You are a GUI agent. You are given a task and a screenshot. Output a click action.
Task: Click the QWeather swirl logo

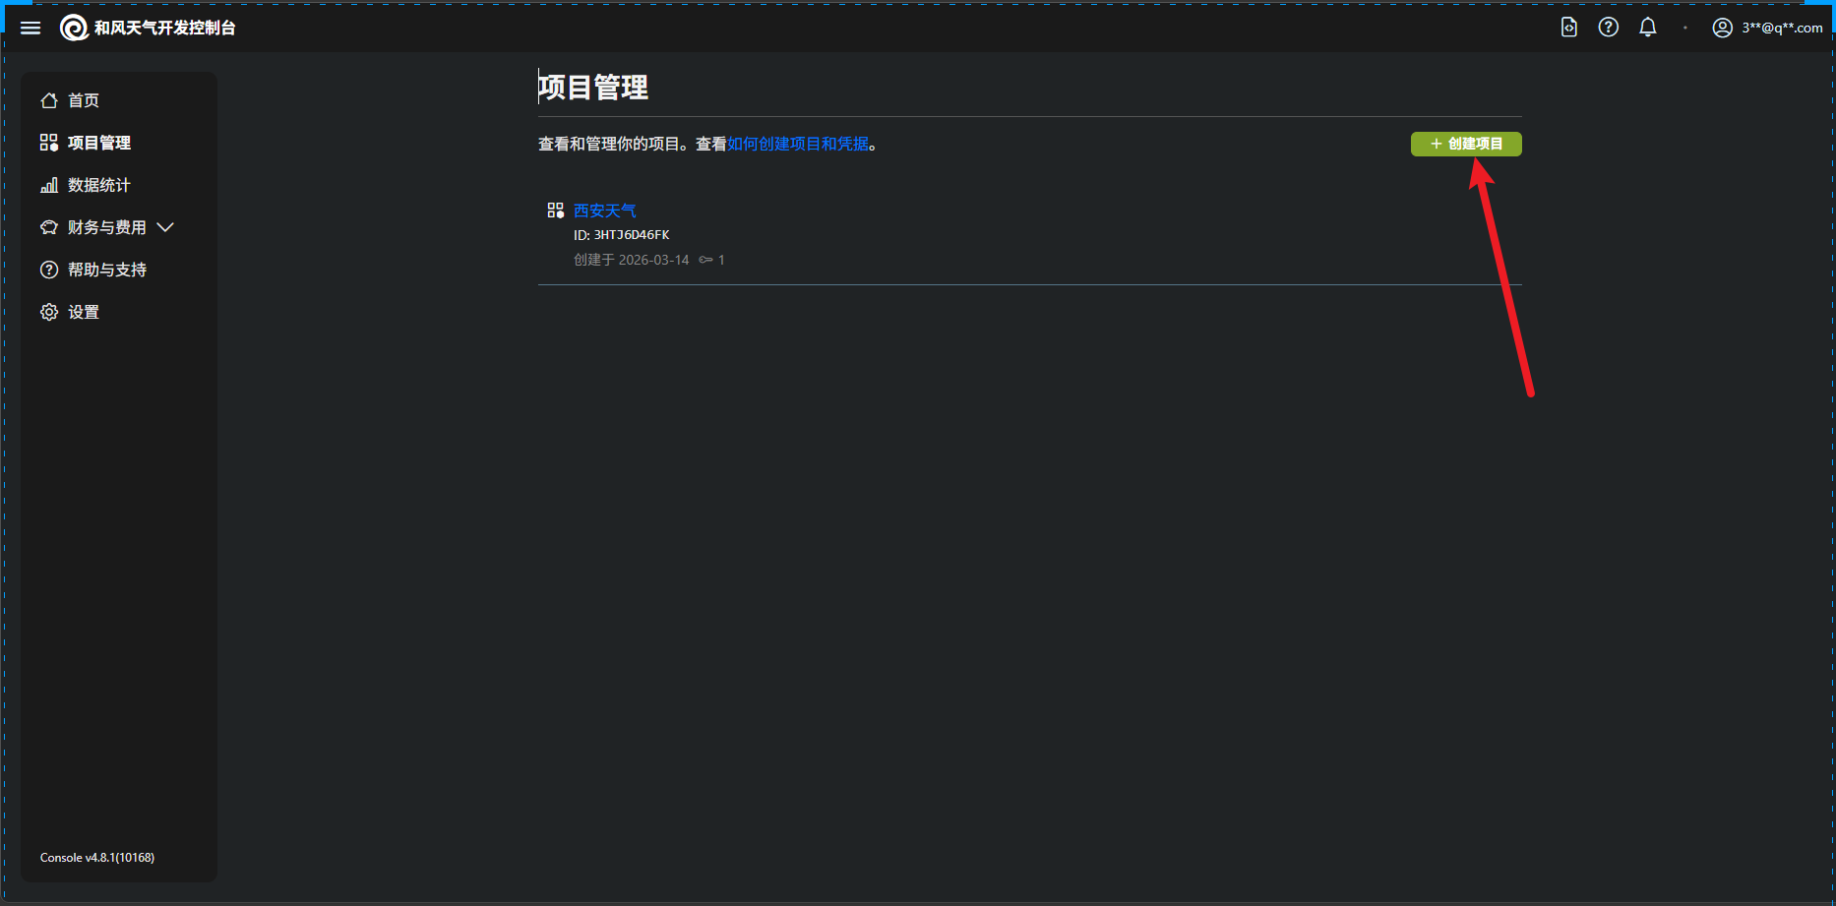pyautogui.click(x=74, y=28)
